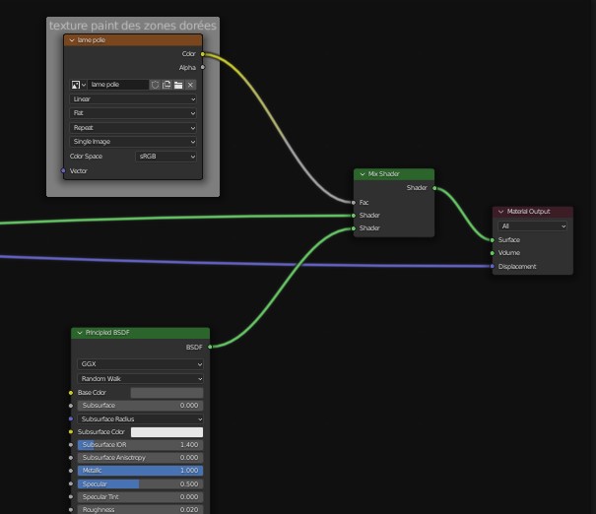Click new image copy icon in texture node
Screen dimensions: 596x514
166,85
